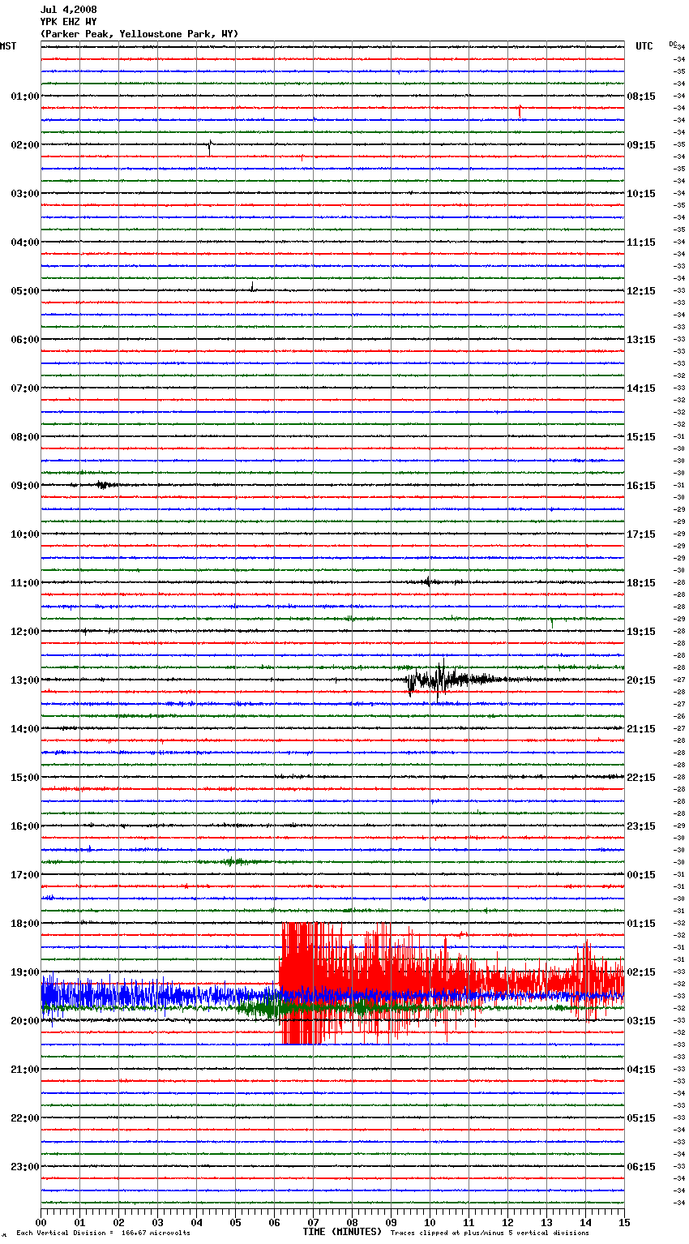Click the '22:15' UTC time label
The width and height of the screenshot is (689, 1244).
[x=641, y=778]
